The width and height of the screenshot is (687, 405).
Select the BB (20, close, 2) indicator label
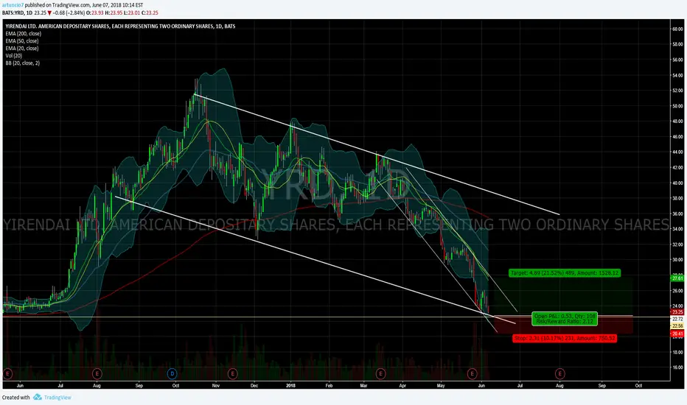[22, 63]
